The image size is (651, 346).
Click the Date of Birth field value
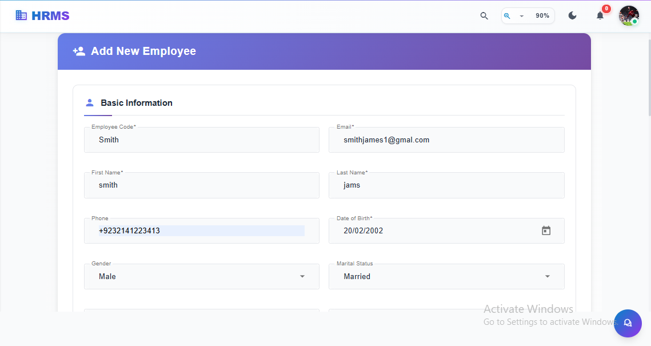[x=364, y=231]
